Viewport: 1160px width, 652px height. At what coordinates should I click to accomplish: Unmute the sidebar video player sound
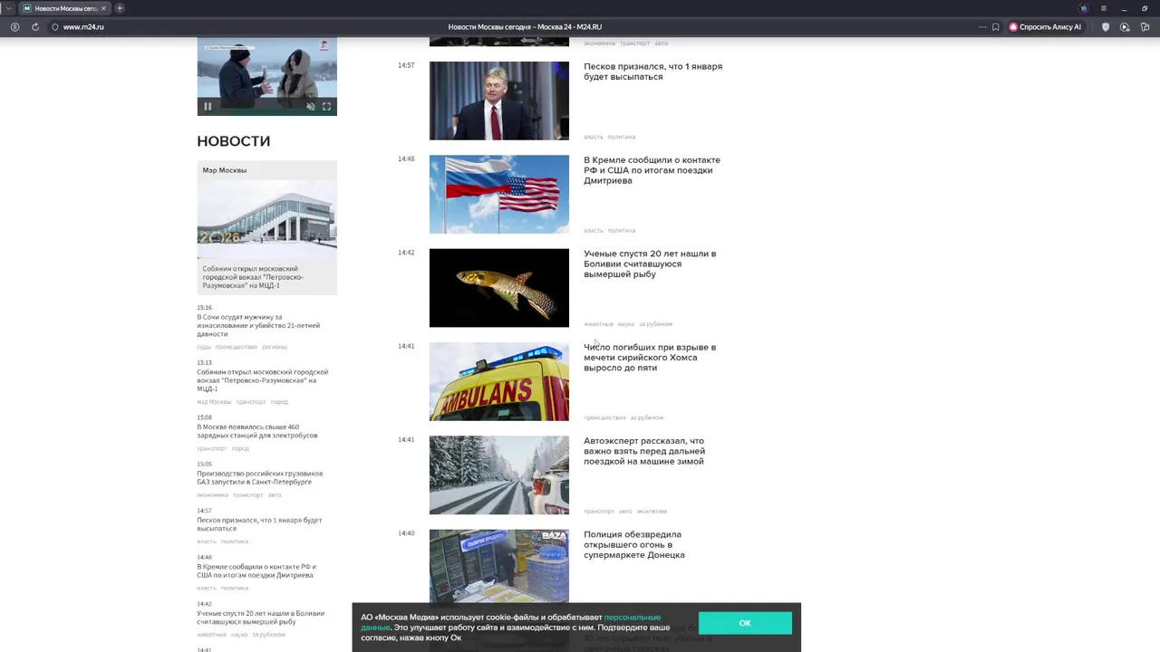pyautogui.click(x=310, y=107)
